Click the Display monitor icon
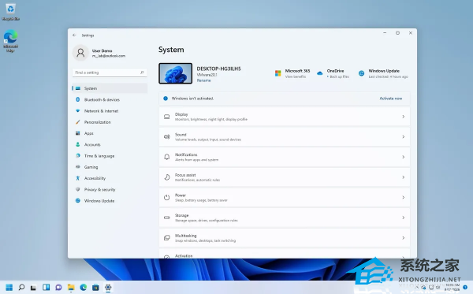 (167, 117)
